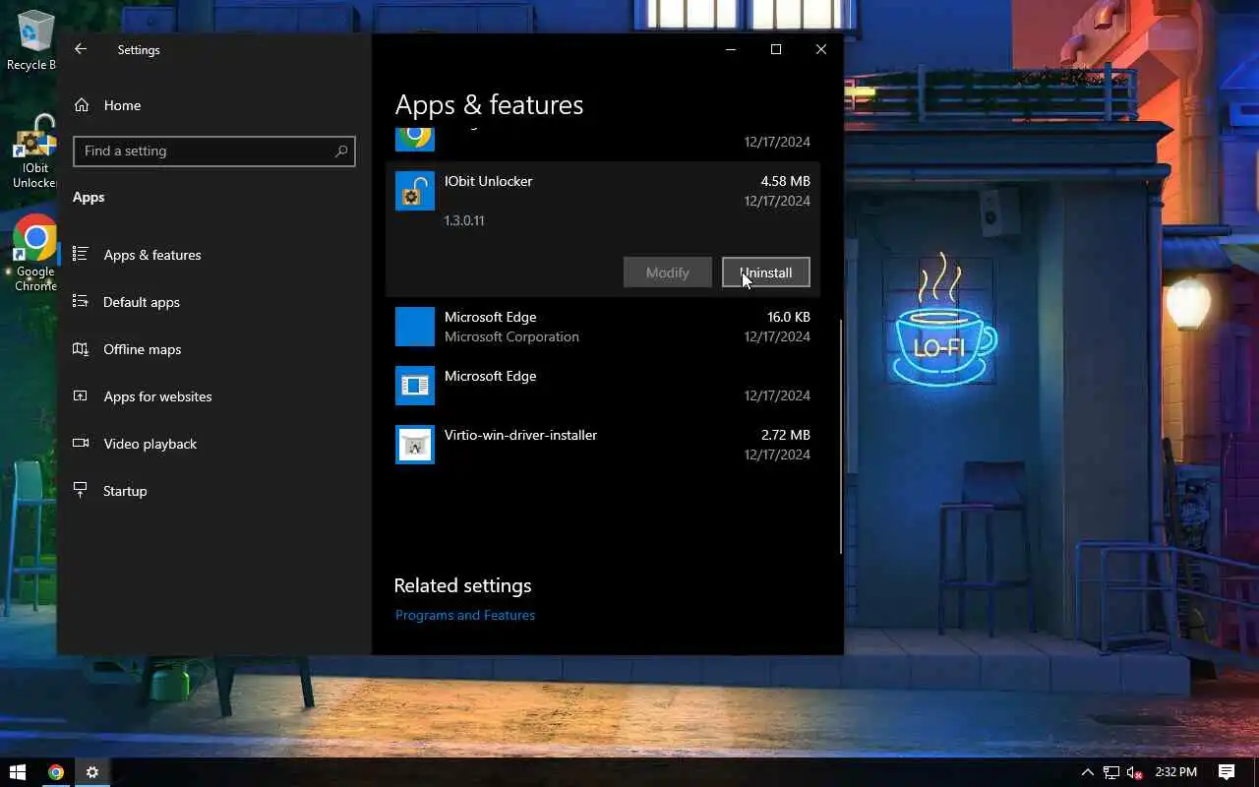The width and height of the screenshot is (1259, 787).
Task: Click the blue square Microsoft Edge icon
Action: (x=415, y=327)
